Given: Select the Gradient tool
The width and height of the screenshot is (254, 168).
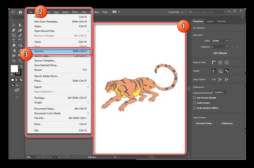Looking at the screenshot, I should pyautogui.click(x=14, y=50).
